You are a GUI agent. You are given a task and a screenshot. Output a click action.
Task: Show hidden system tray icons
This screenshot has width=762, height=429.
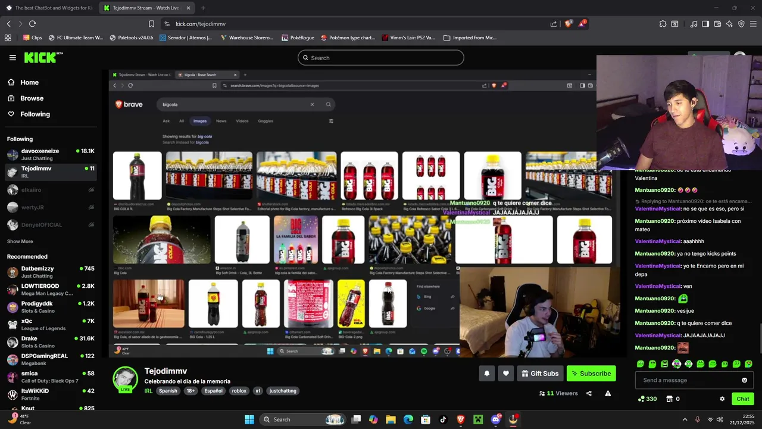pos(685,419)
